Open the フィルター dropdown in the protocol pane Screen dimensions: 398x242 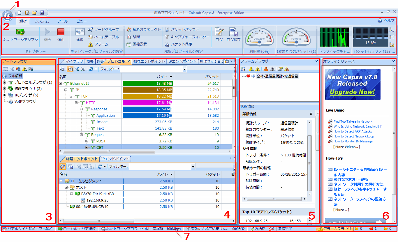[x=184, y=69]
